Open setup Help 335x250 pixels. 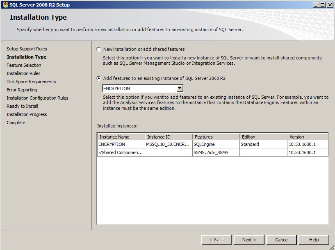pos(314,240)
